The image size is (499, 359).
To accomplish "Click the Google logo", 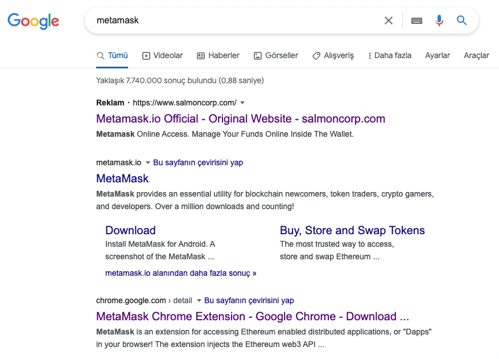I will pos(33,21).
